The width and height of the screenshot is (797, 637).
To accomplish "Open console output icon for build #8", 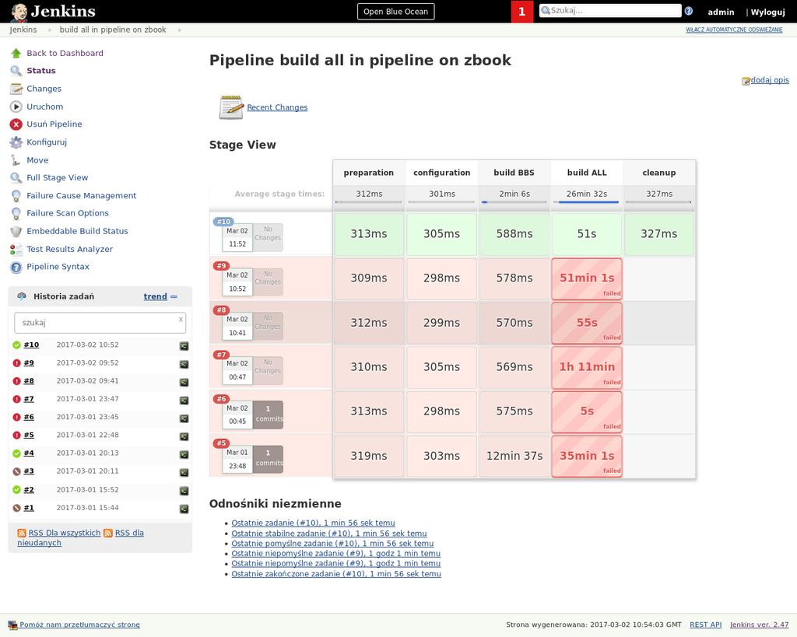I will click(184, 382).
